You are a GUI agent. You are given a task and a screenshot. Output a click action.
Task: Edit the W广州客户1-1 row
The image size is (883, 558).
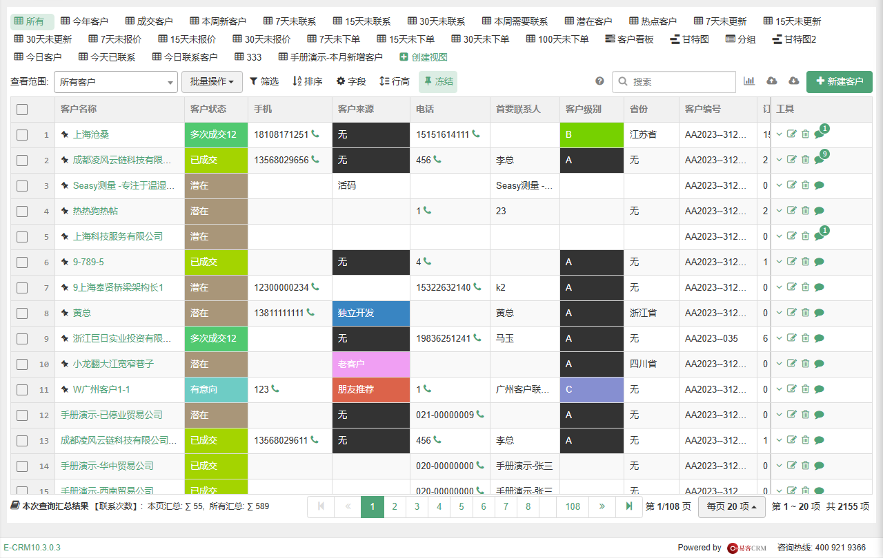(x=792, y=389)
